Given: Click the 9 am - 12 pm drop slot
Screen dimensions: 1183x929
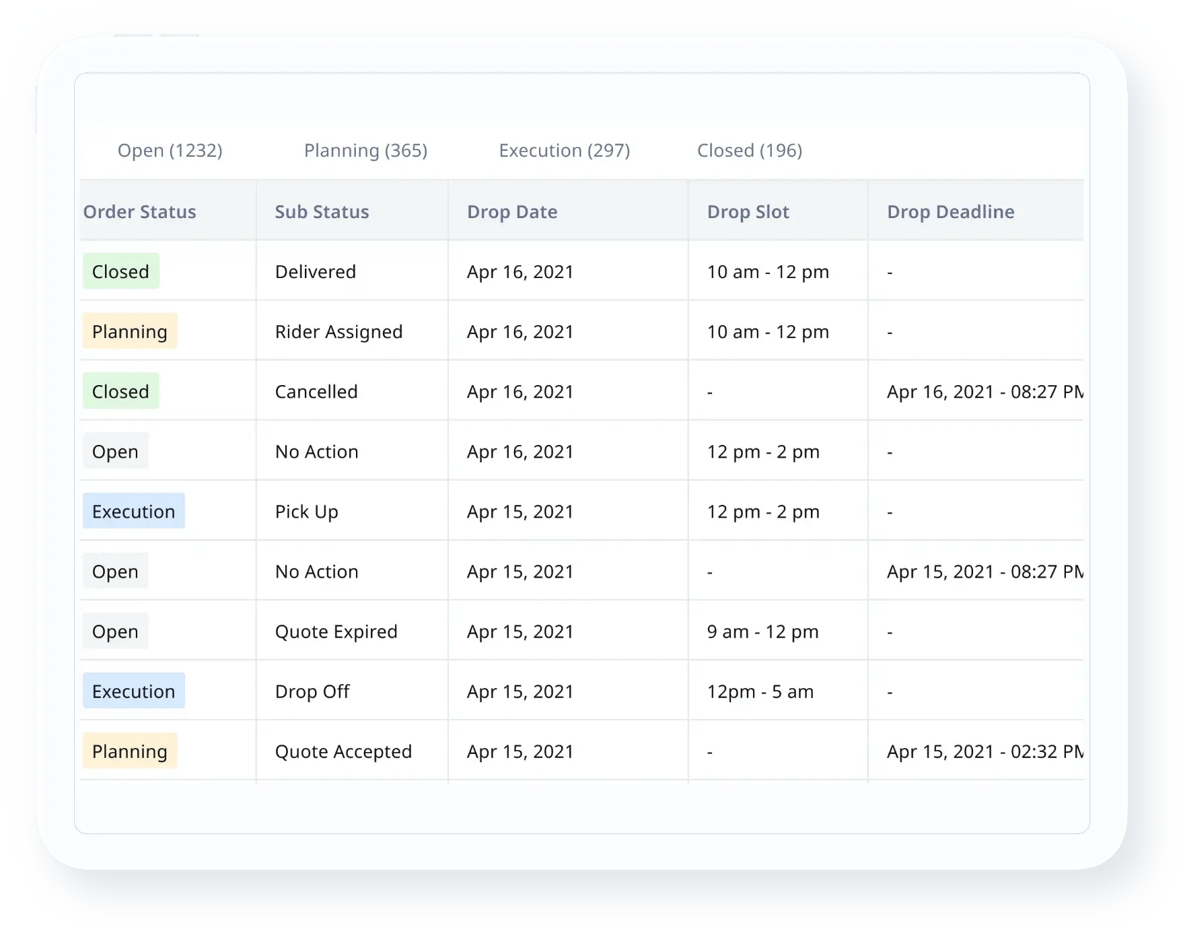Looking at the screenshot, I should point(762,631).
